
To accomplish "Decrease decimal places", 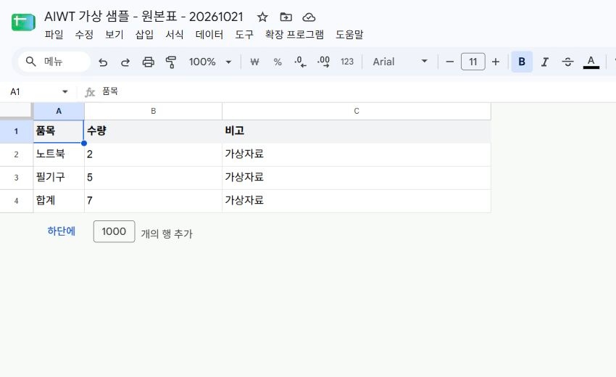I will 301,62.
